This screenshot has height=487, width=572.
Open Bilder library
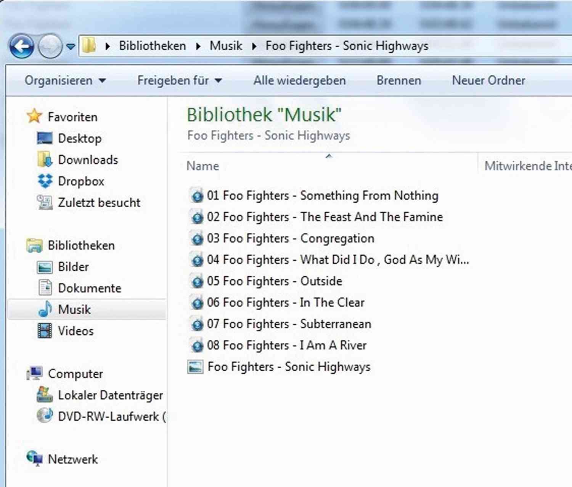[x=73, y=267]
